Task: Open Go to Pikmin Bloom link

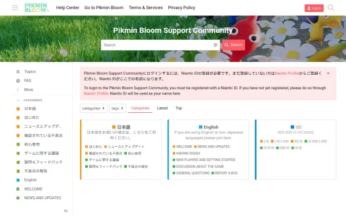Action: point(104,7)
